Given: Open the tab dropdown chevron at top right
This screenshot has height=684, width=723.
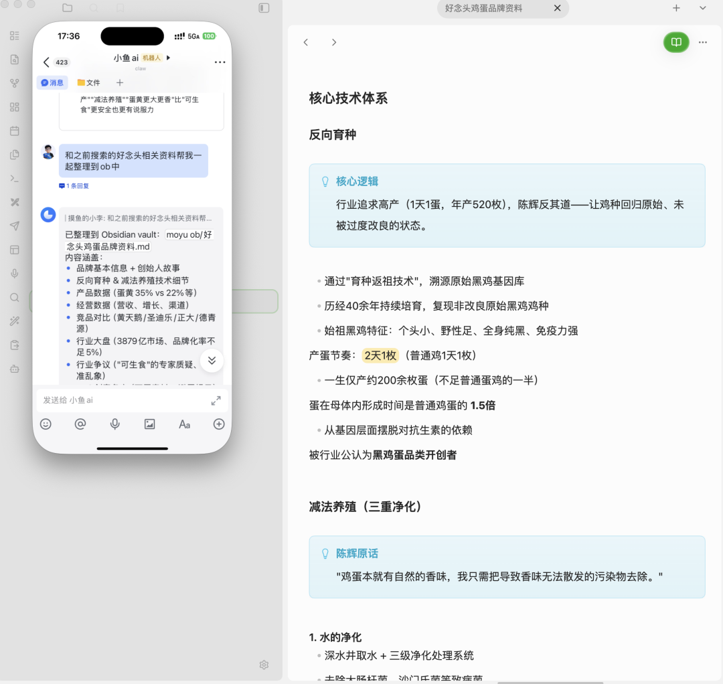Looking at the screenshot, I should 702,8.
